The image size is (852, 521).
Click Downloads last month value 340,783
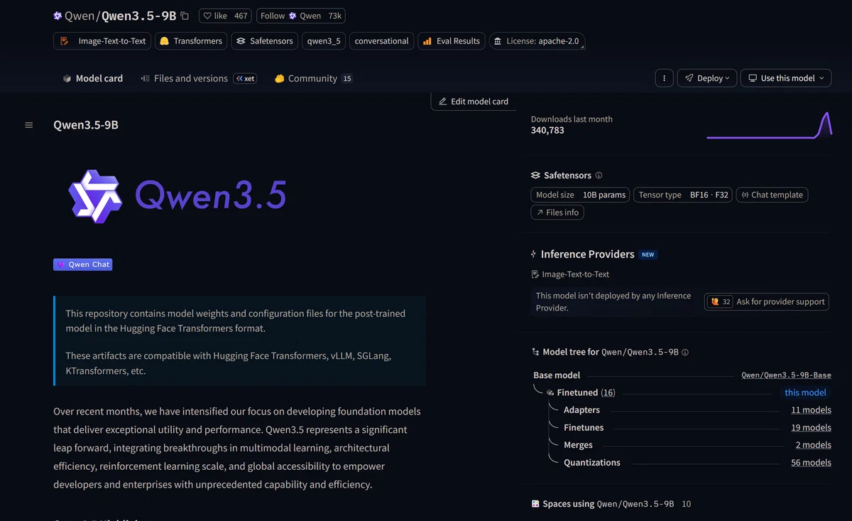pyautogui.click(x=547, y=131)
